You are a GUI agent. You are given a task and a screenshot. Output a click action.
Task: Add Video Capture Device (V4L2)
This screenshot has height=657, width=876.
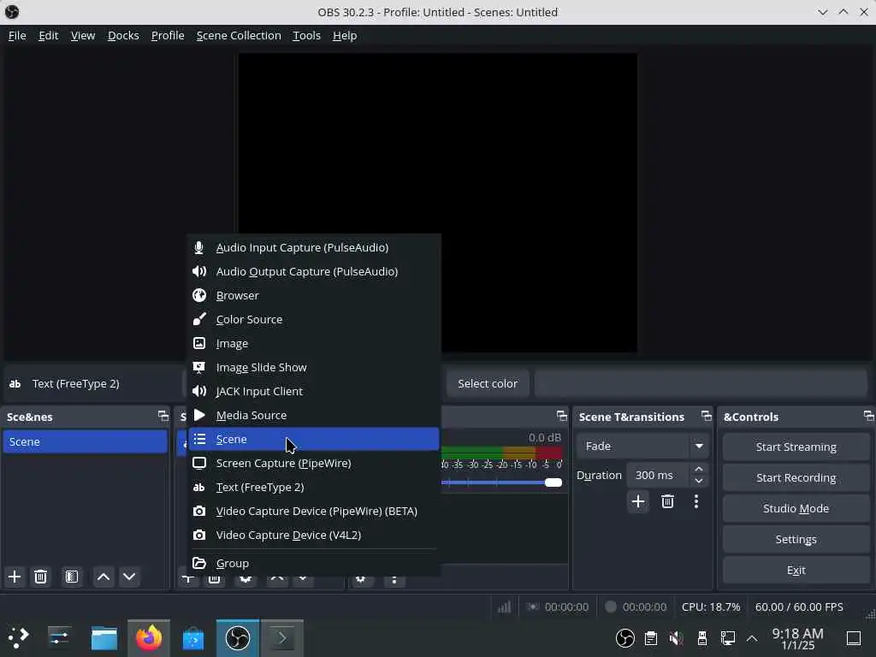314,536
